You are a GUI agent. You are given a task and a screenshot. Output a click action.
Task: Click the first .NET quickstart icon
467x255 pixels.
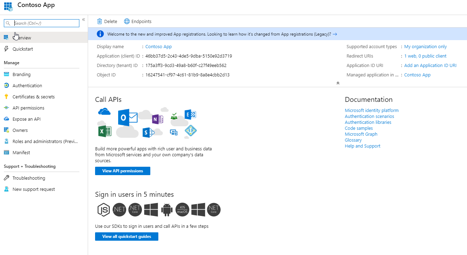tap(119, 209)
